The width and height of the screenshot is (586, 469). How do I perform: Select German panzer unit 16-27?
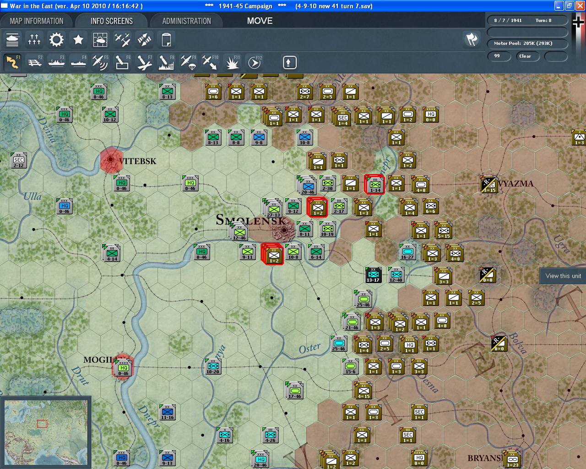(407, 252)
